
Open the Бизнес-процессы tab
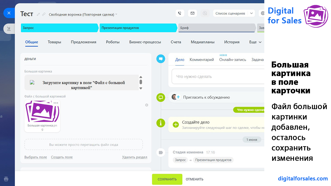coord(145,42)
